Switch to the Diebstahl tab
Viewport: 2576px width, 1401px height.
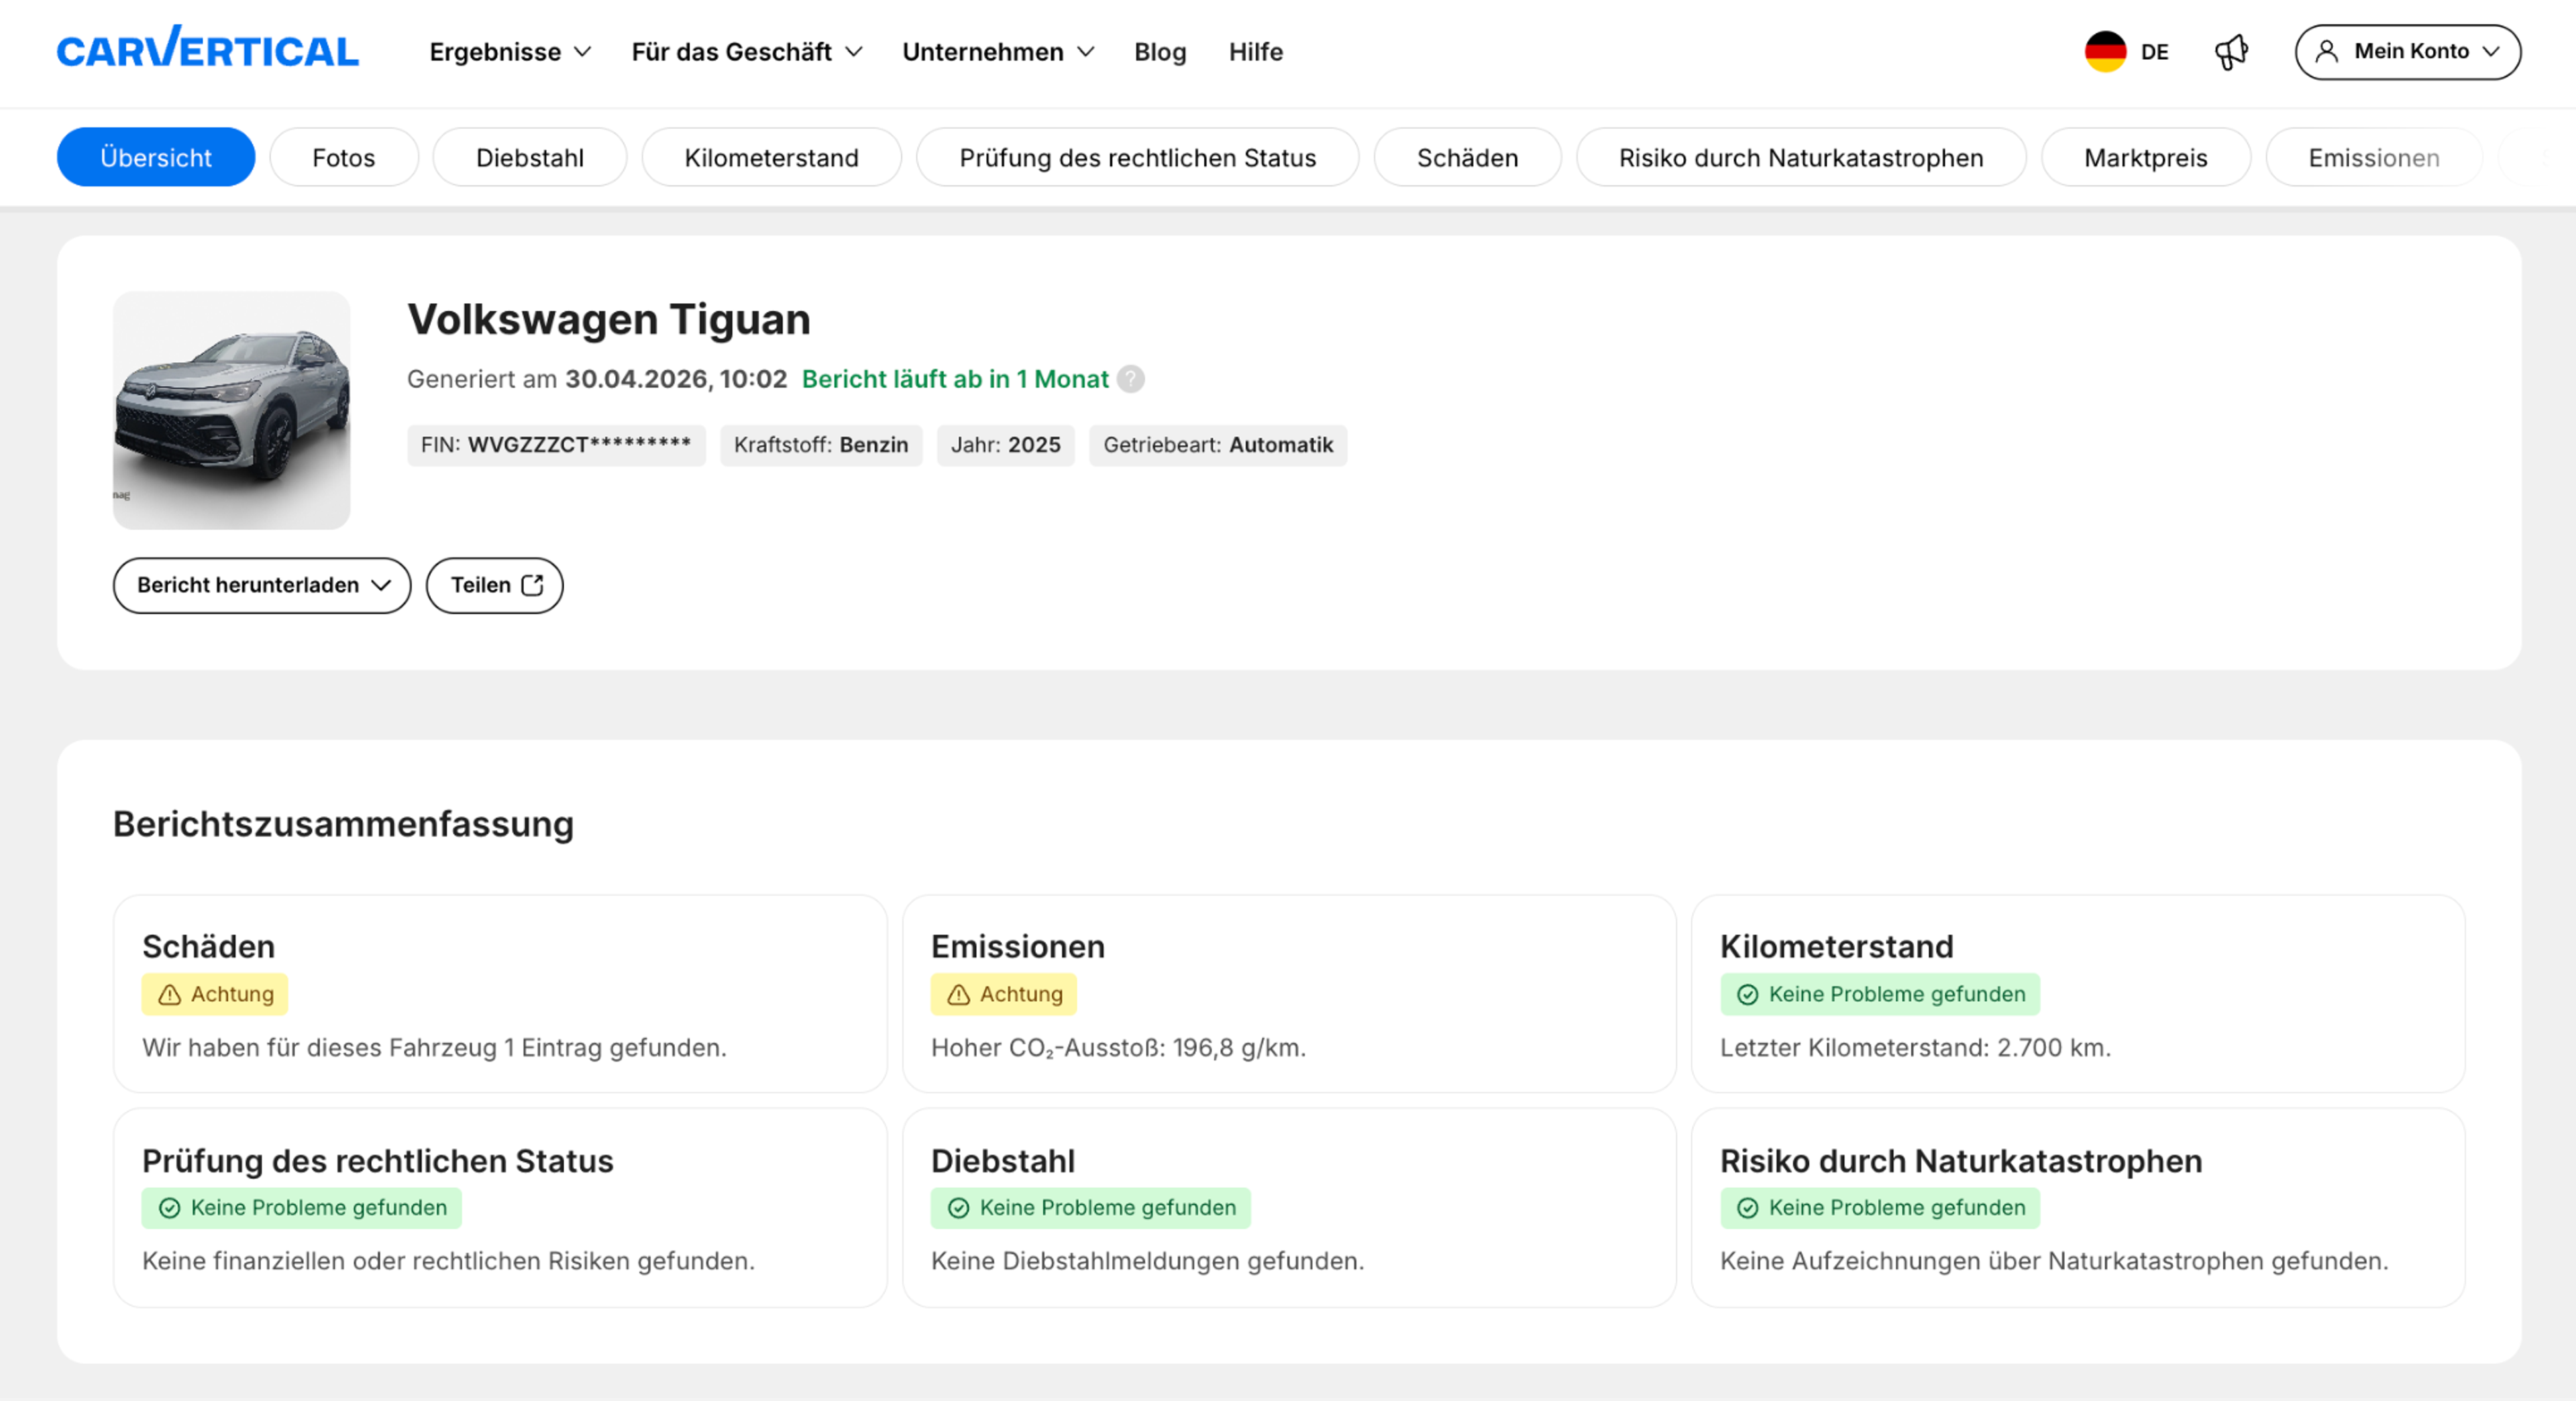[529, 157]
